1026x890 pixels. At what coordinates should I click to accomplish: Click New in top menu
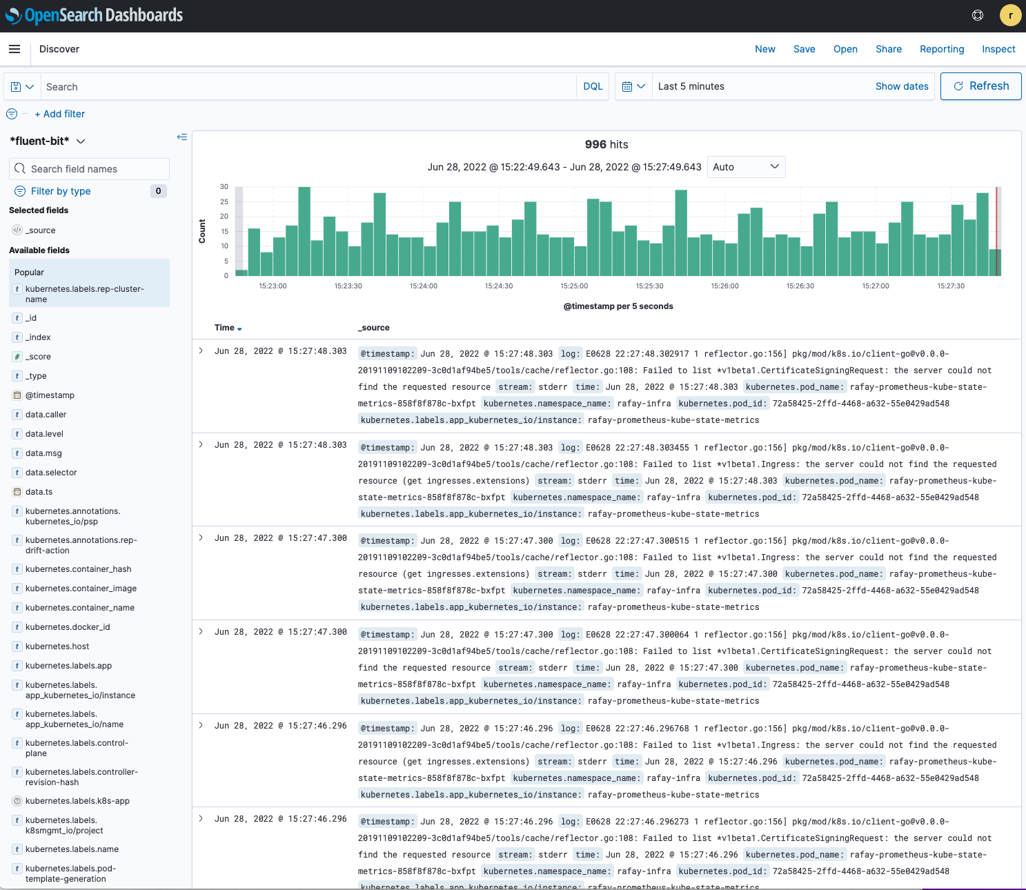pyautogui.click(x=765, y=49)
